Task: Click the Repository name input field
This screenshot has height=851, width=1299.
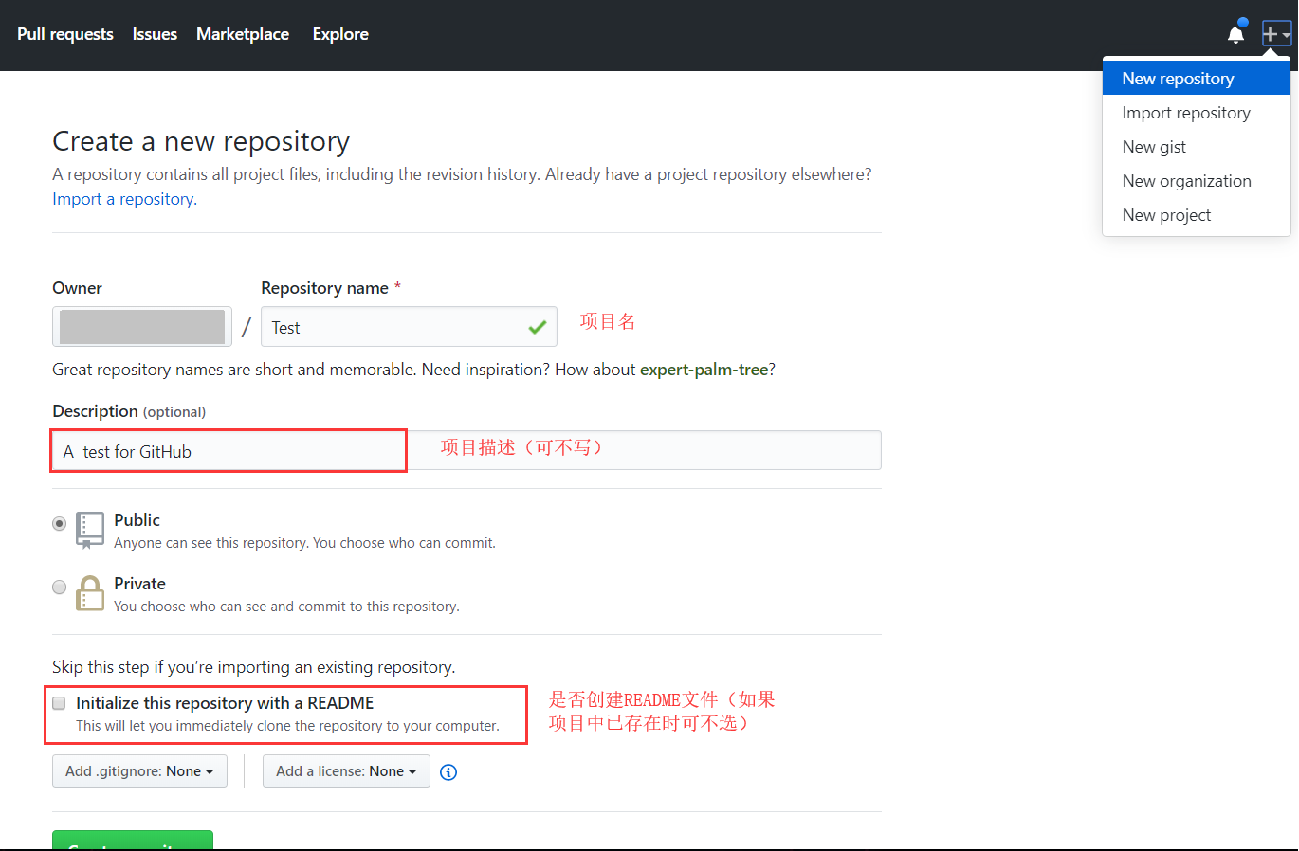Action: click(x=409, y=327)
